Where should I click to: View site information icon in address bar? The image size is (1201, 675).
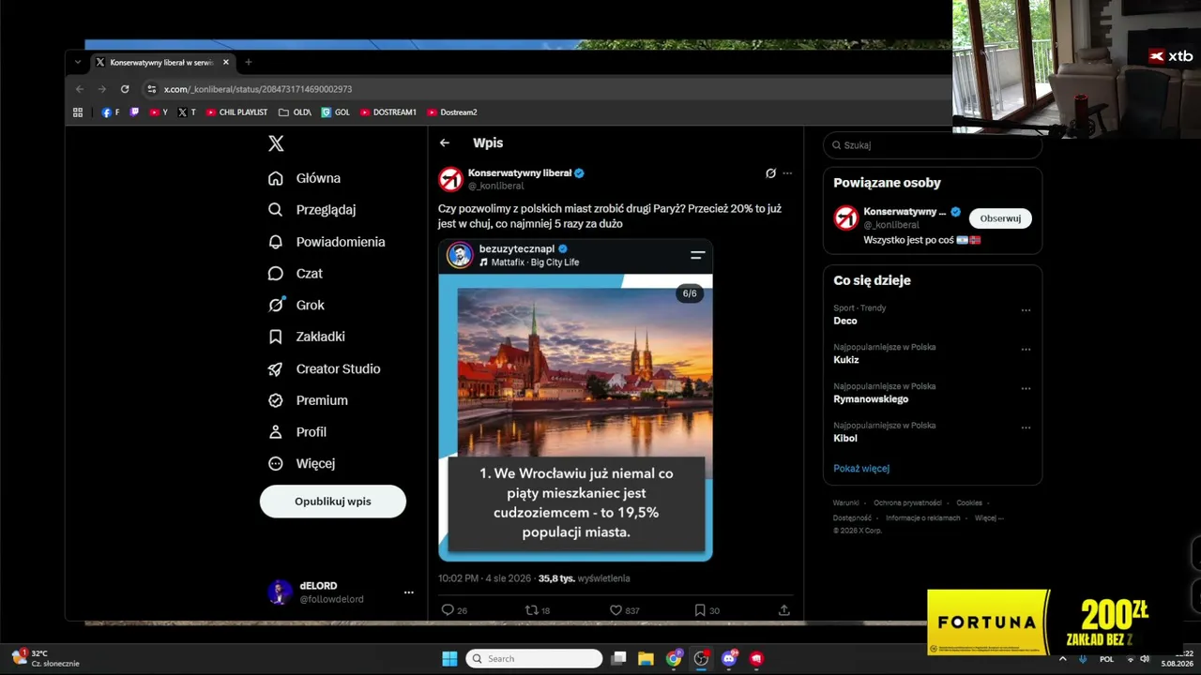(151, 89)
